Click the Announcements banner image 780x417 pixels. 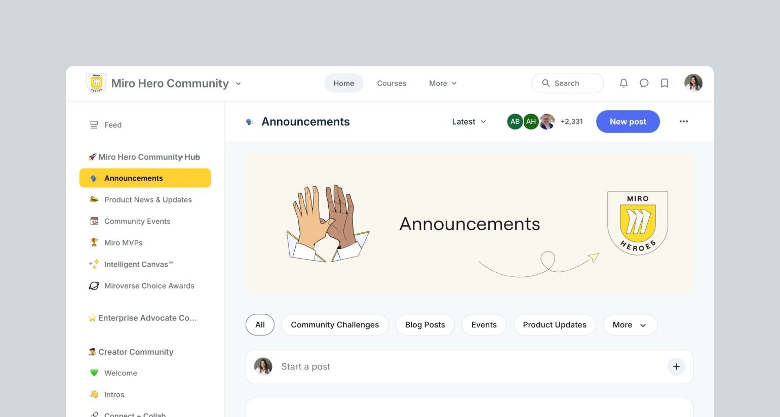[470, 224]
